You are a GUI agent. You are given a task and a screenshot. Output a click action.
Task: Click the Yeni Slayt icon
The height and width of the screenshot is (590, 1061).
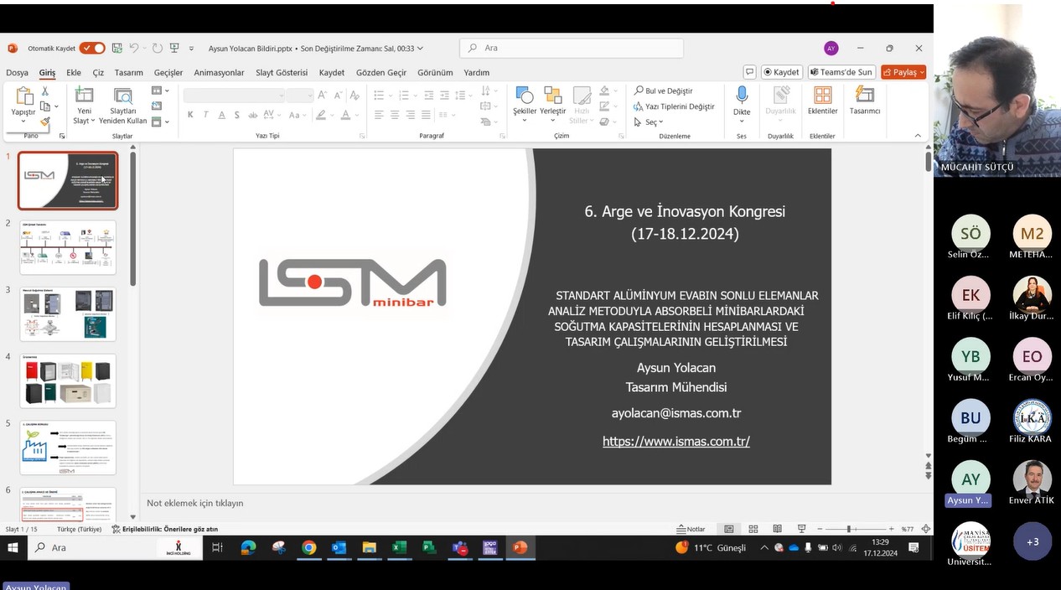pos(84,96)
